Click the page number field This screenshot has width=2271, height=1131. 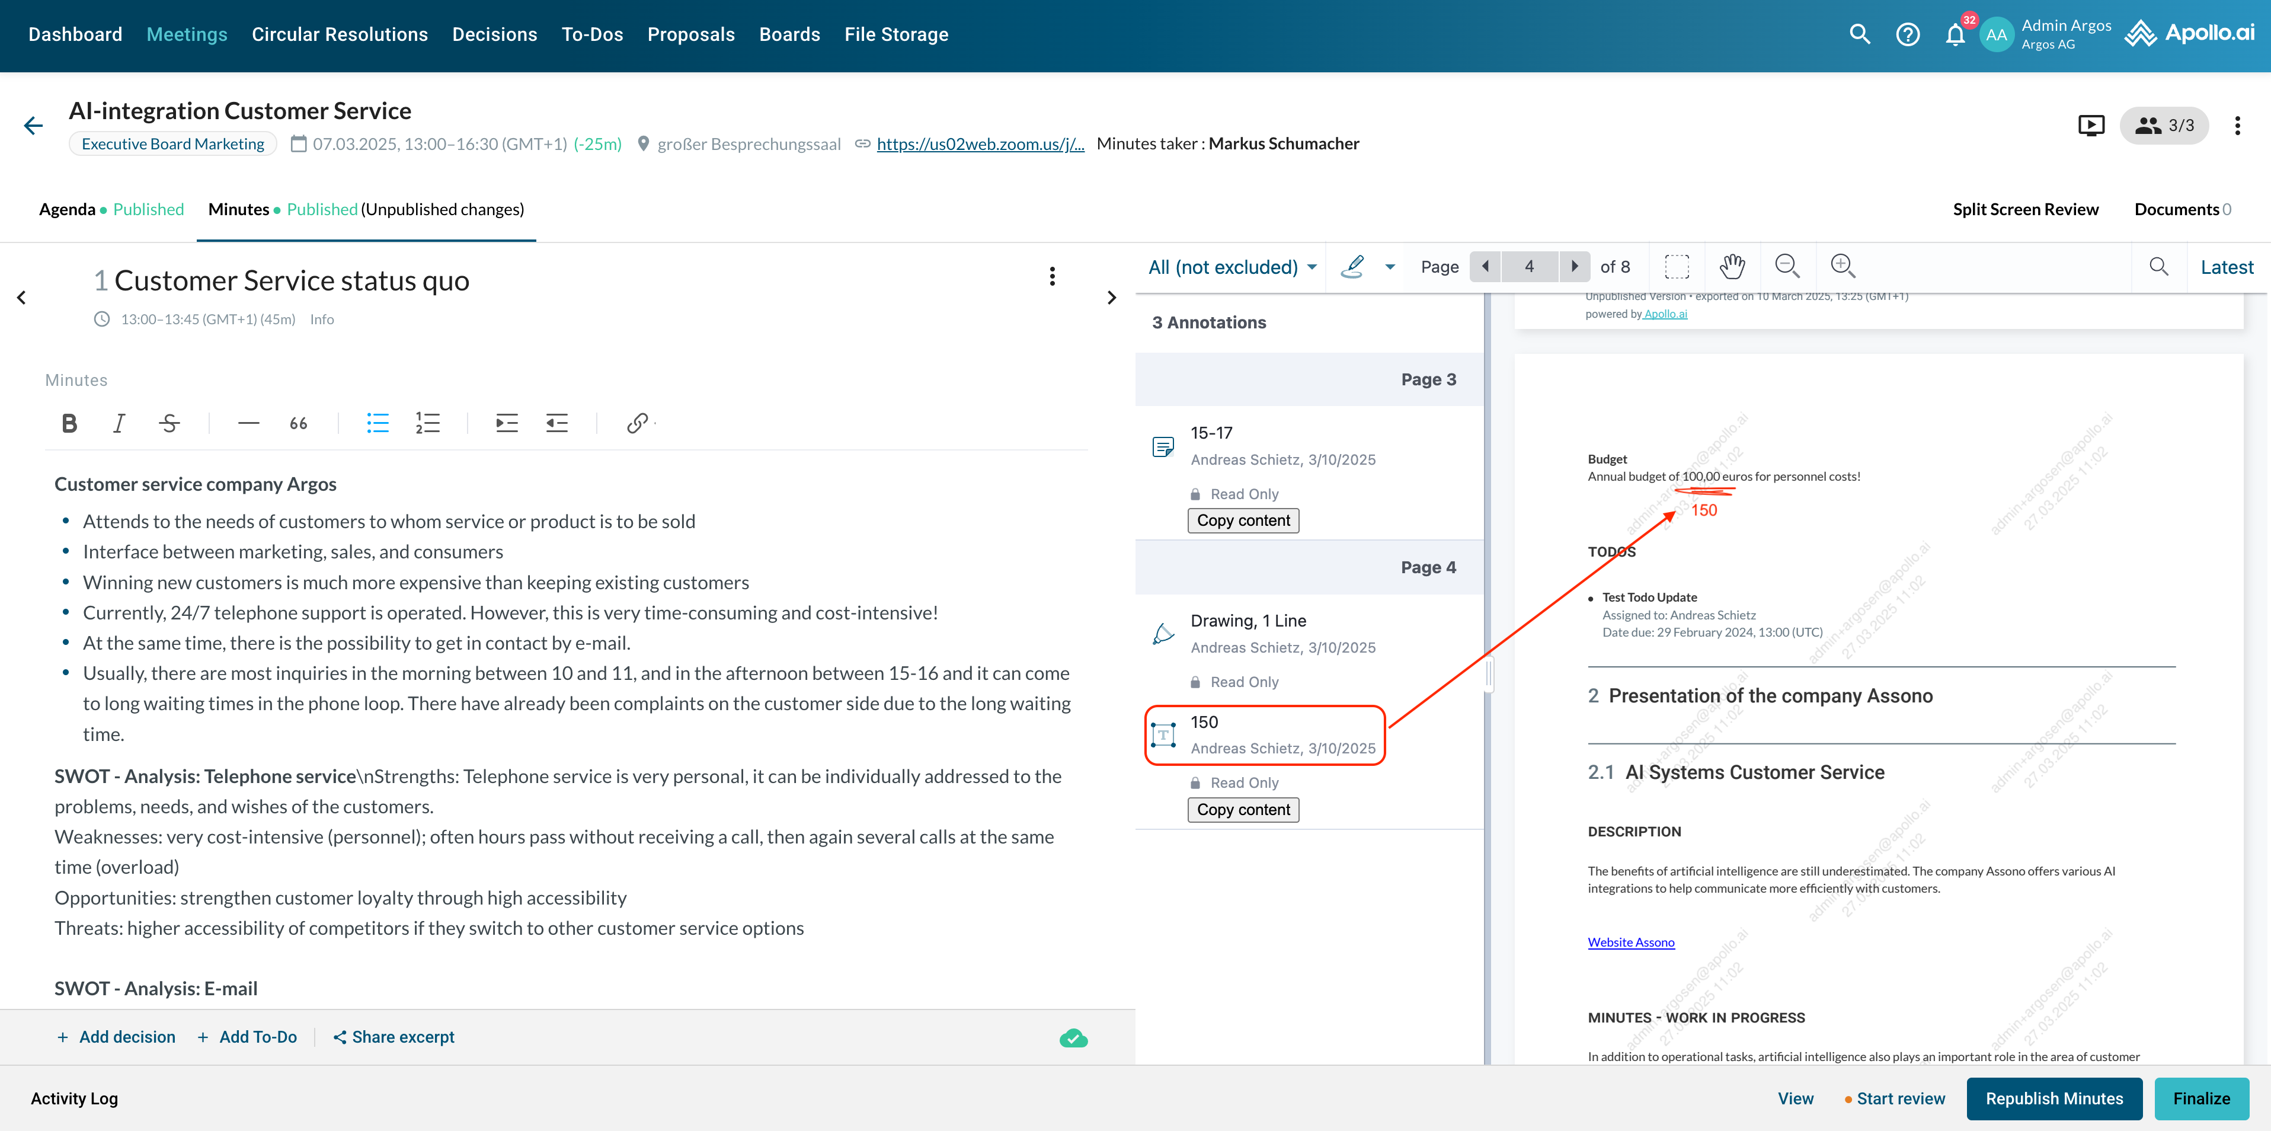pyautogui.click(x=1528, y=267)
